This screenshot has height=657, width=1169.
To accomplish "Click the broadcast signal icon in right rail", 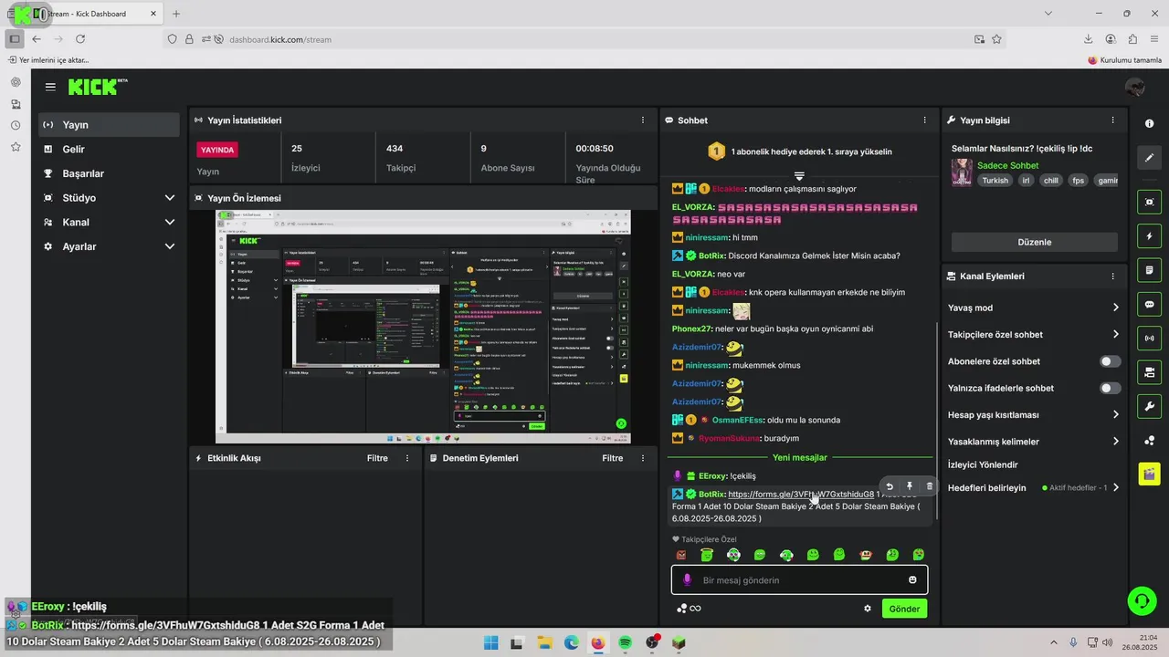I will click(x=1149, y=339).
